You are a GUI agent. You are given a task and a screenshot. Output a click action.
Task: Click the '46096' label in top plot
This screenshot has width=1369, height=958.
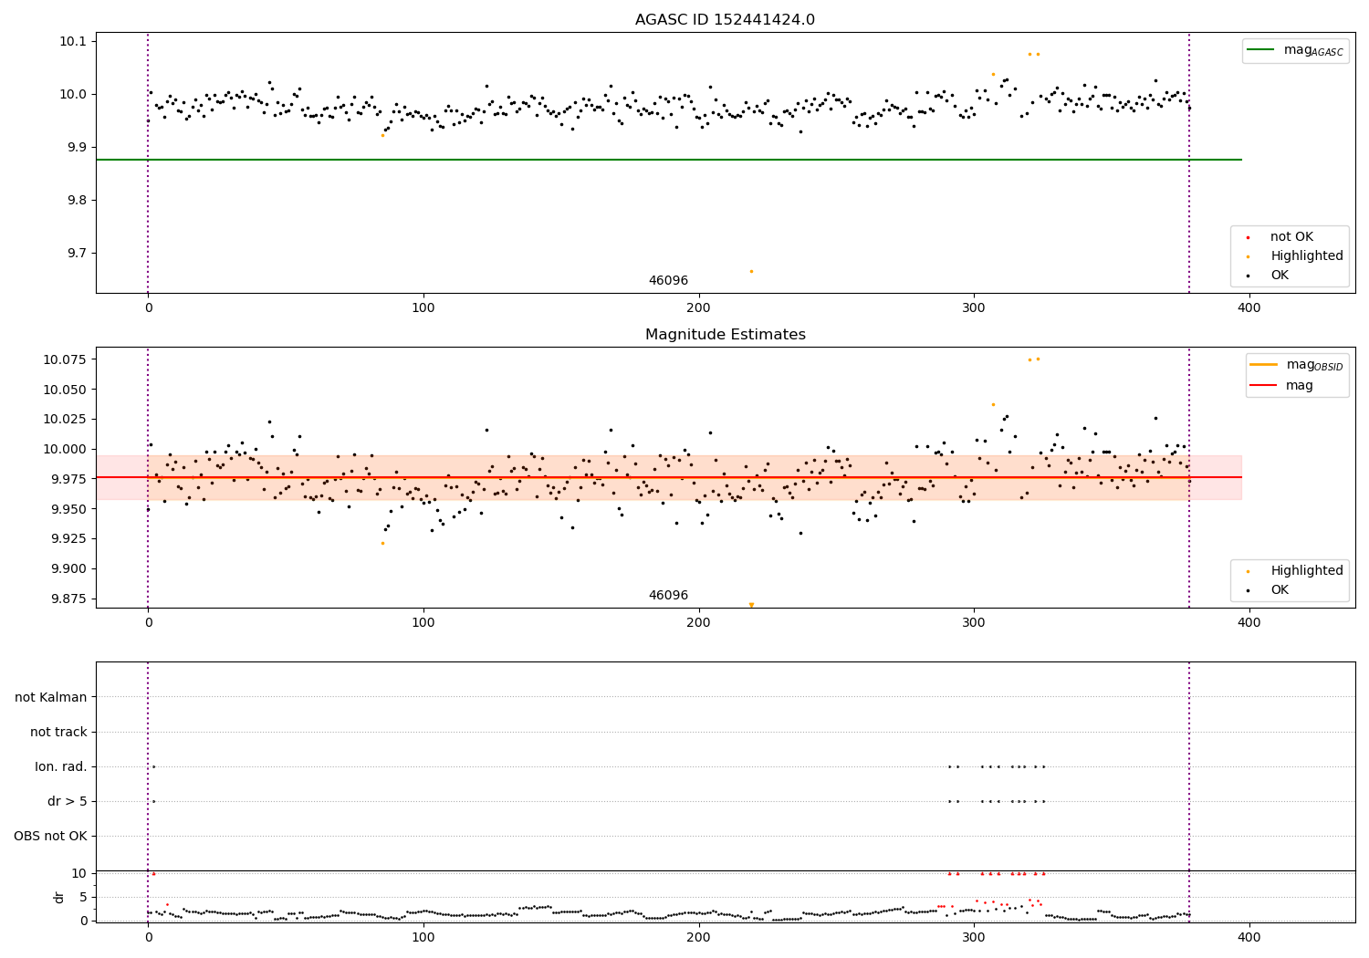click(x=668, y=281)
